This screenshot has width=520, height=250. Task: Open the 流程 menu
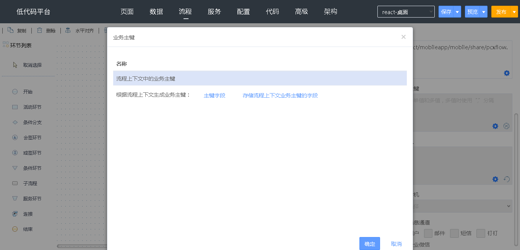(x=185, y=11)
